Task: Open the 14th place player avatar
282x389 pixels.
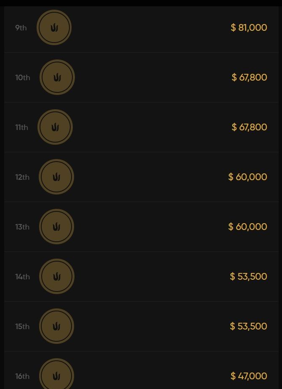Action: point(57,277)
